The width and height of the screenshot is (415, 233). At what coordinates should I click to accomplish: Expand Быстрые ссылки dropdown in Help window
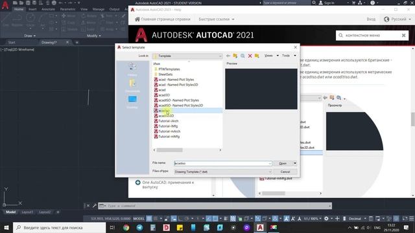[216, 19]
